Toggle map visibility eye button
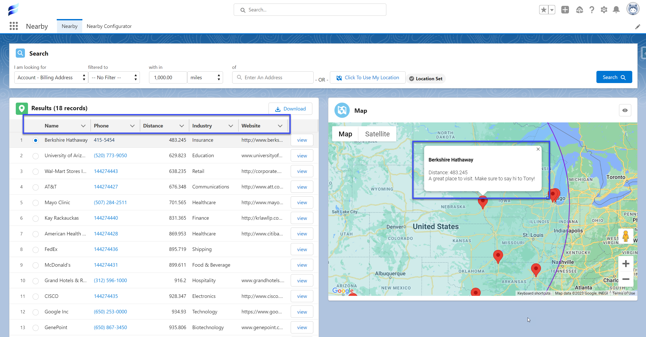 click(x=625, y=110)
